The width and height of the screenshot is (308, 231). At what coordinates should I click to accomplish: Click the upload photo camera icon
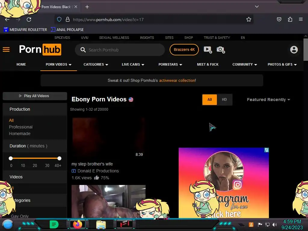point(221,50)
